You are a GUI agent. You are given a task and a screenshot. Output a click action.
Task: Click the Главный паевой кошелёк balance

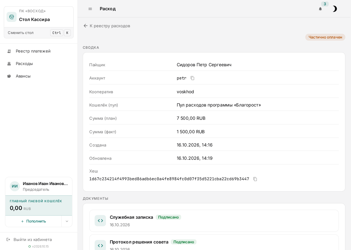pyautogui.click(x=39, y=205)
